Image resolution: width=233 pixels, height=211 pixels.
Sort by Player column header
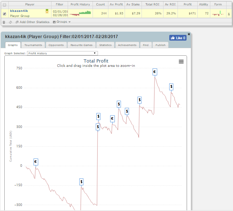(x=30, y=4)
